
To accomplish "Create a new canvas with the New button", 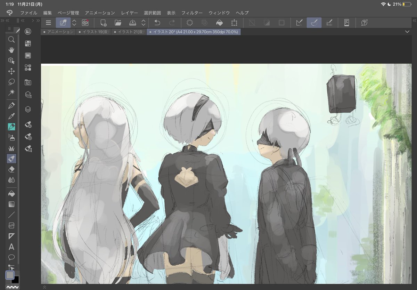I will coord(103,23).
